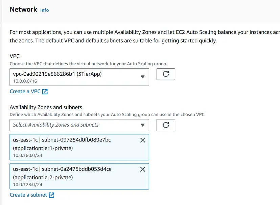Click the VPC field label
Screen dimensions: 280x205
15,56
